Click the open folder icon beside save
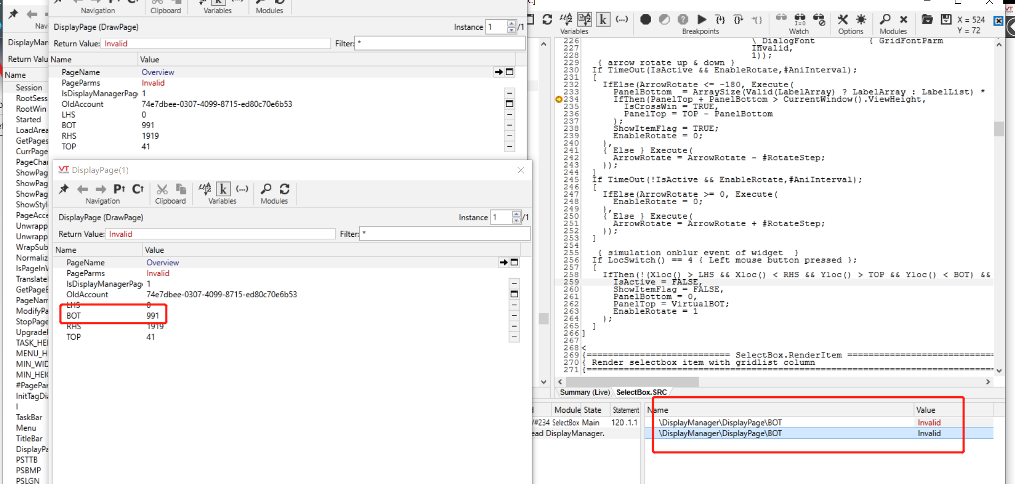The height and width of the screenshot is (484, 1015). pos(927,20)
